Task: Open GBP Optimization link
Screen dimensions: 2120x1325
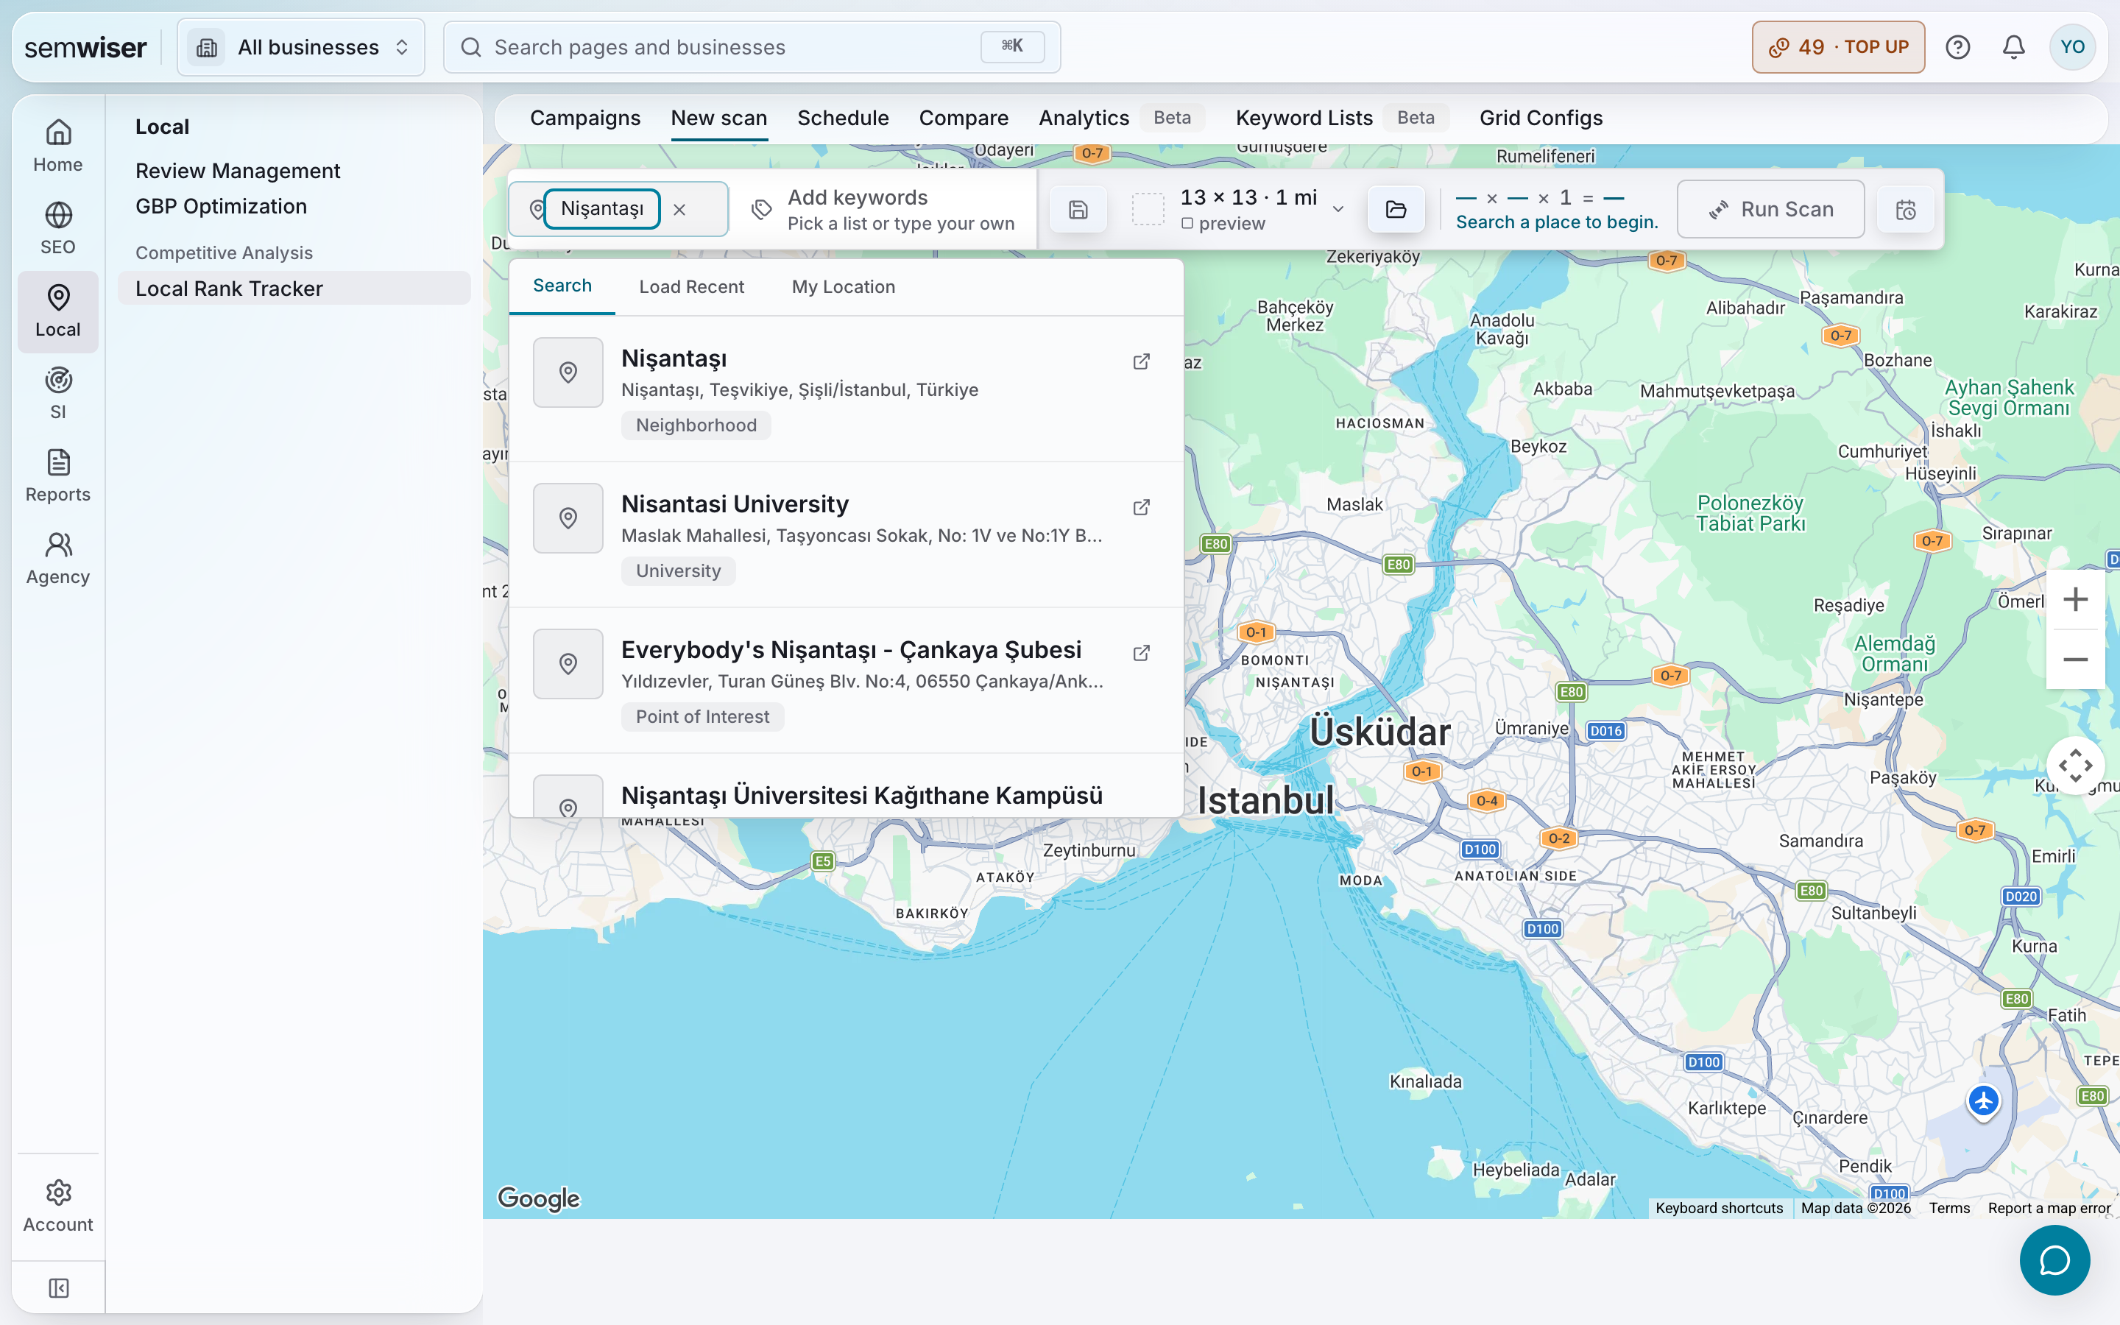Action: pos(221,206)
